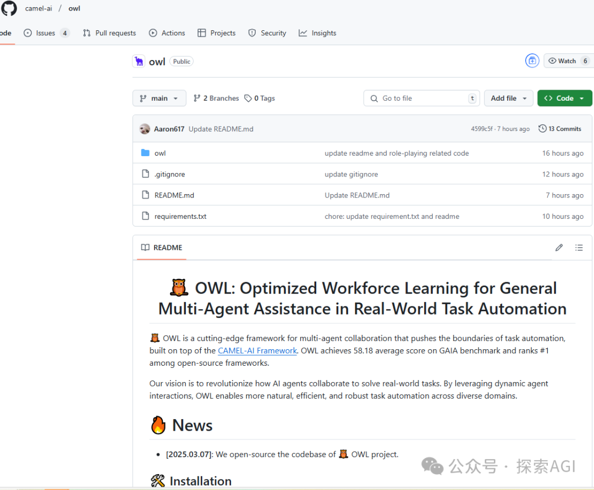Open the GitHub home logo
The width and height of the screenshot is (594, 490).
pos(9,8)
